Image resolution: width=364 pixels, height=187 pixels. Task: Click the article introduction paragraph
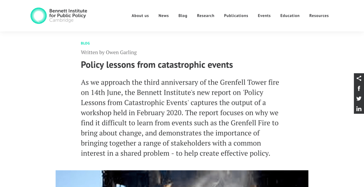tap(180, 118)
